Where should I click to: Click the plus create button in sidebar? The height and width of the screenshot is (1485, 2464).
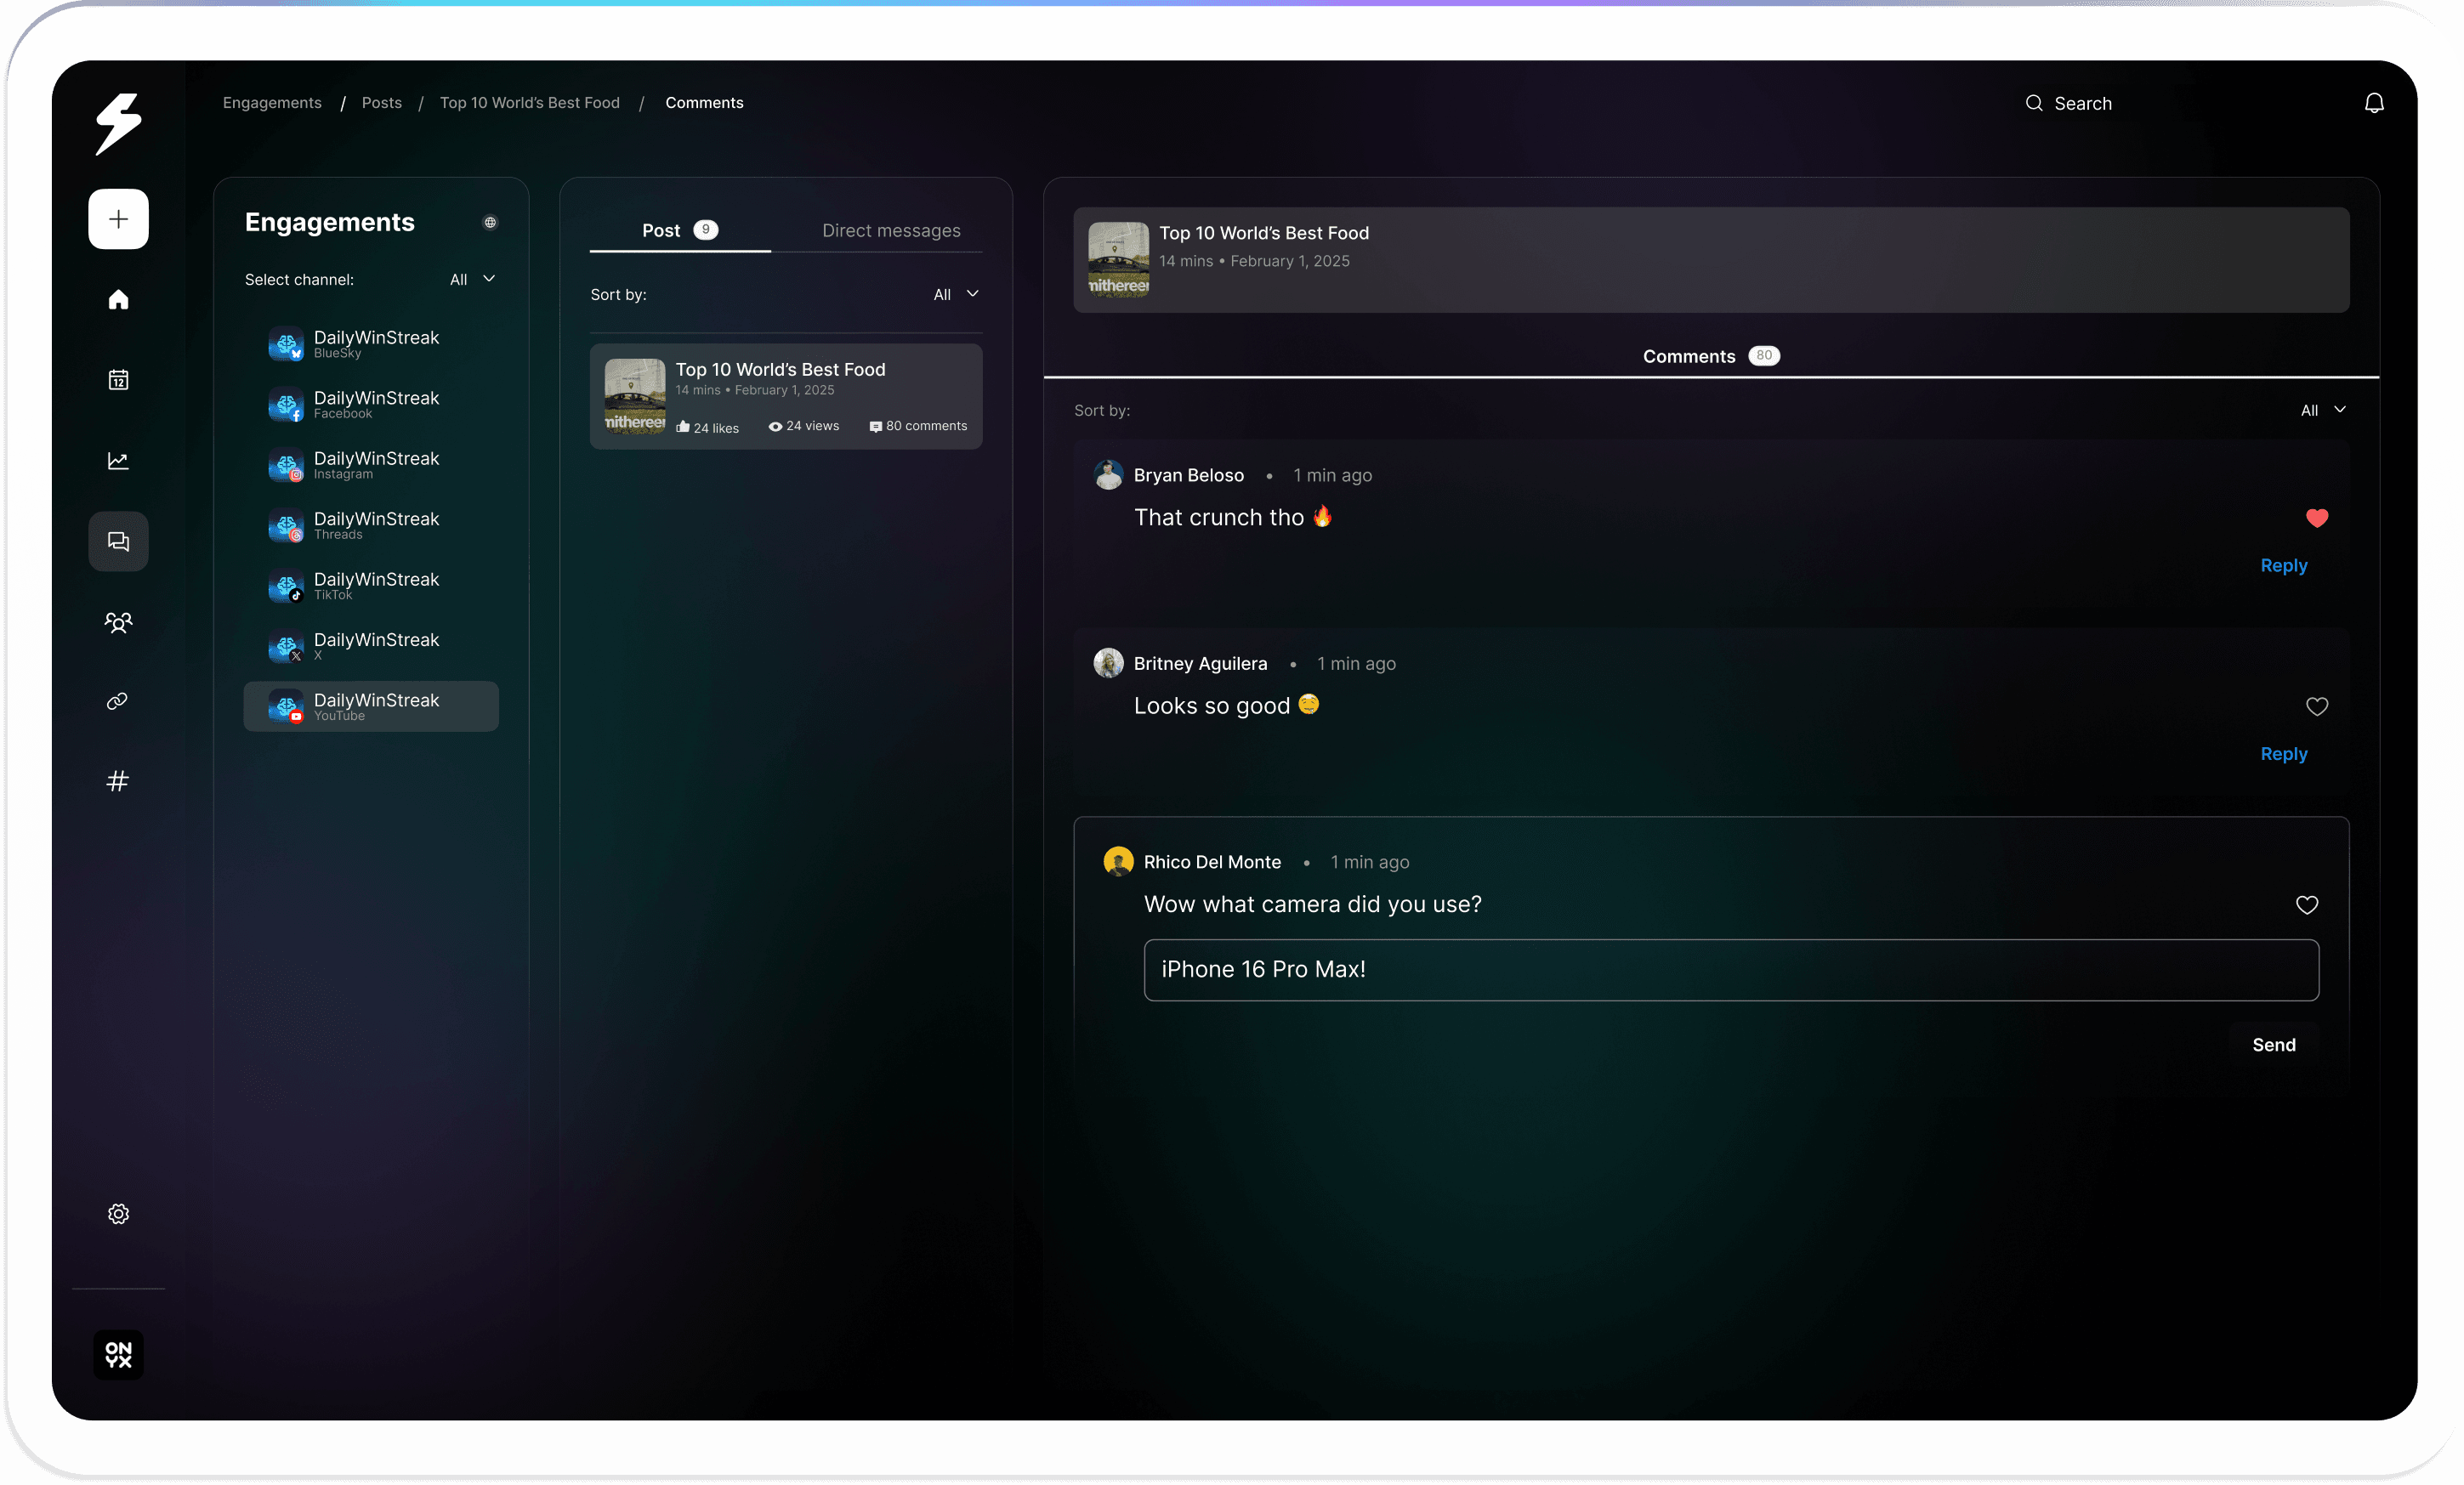pyautogui.click(x=118, y=219)
